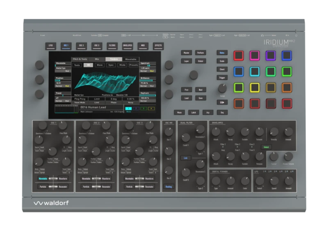Click the Tempo knob

pos(222,88)
